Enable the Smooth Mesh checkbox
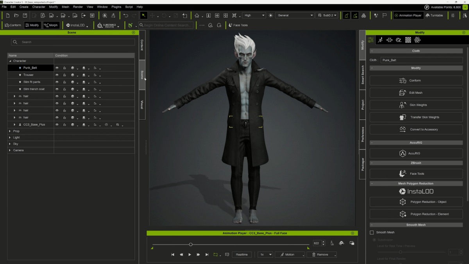The image size is (469, 264). [x=372, y=232]
